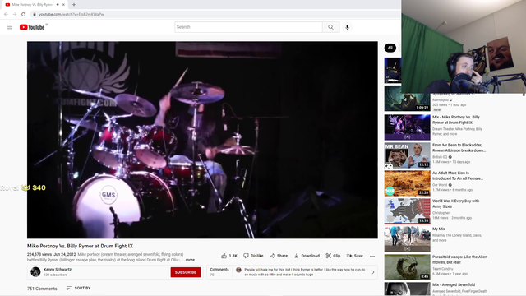Reload the page with refresh icon

(x=24, y=15)
